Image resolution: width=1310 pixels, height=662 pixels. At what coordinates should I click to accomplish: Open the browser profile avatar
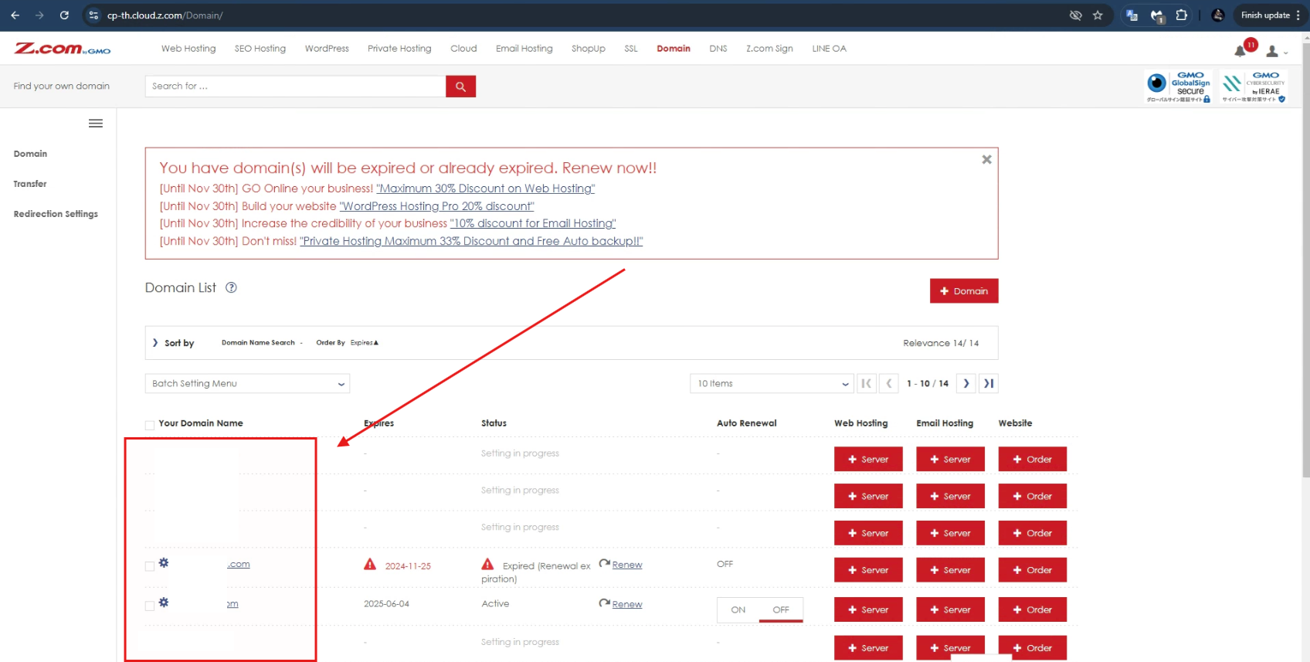click(x=1218, y=15)
